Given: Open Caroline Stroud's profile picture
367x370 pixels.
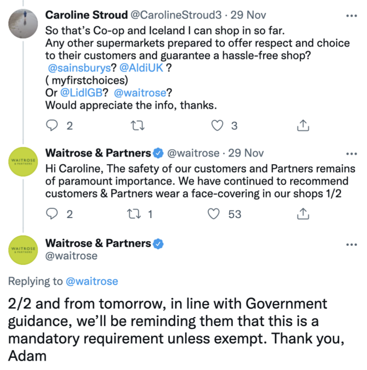Looking at the screenshot, I should click(23, 24).
